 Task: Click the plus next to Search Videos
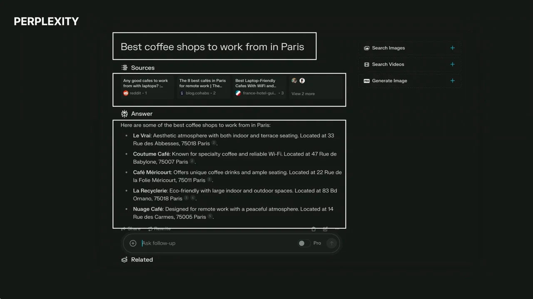pos(453,64)
